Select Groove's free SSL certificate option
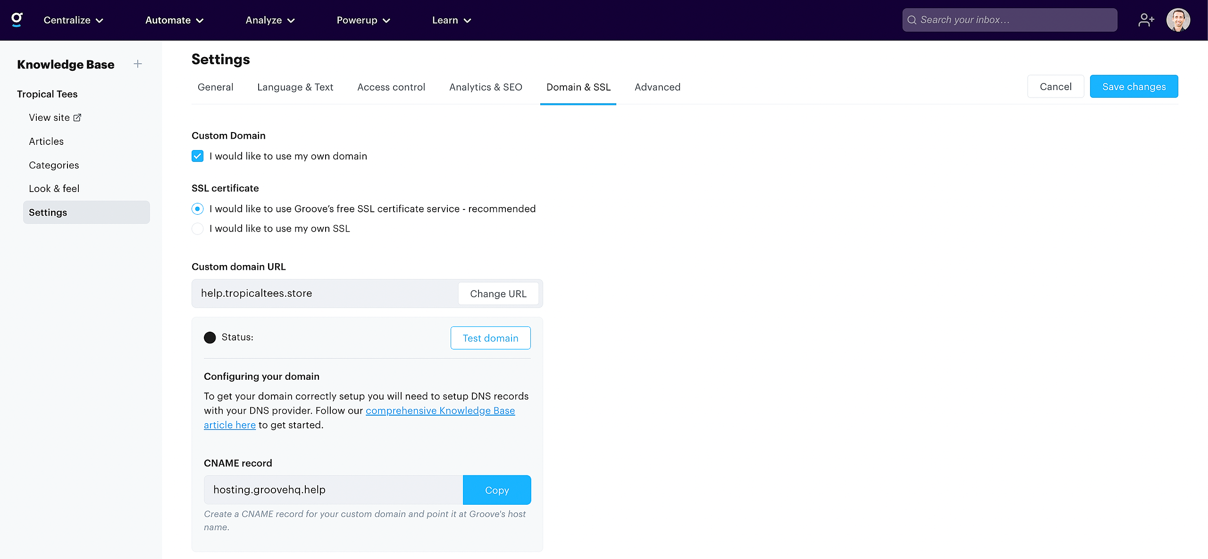1208x559 pixels. tap(197, 209)
